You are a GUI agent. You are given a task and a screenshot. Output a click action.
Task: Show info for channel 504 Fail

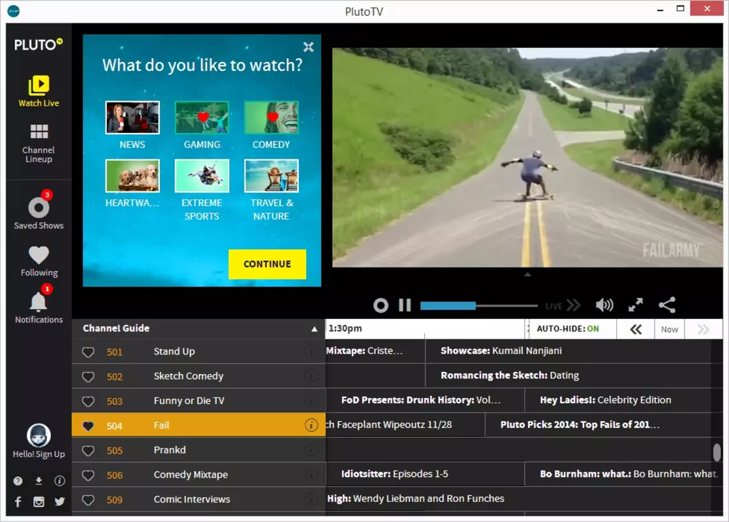[x=311, y=425]
